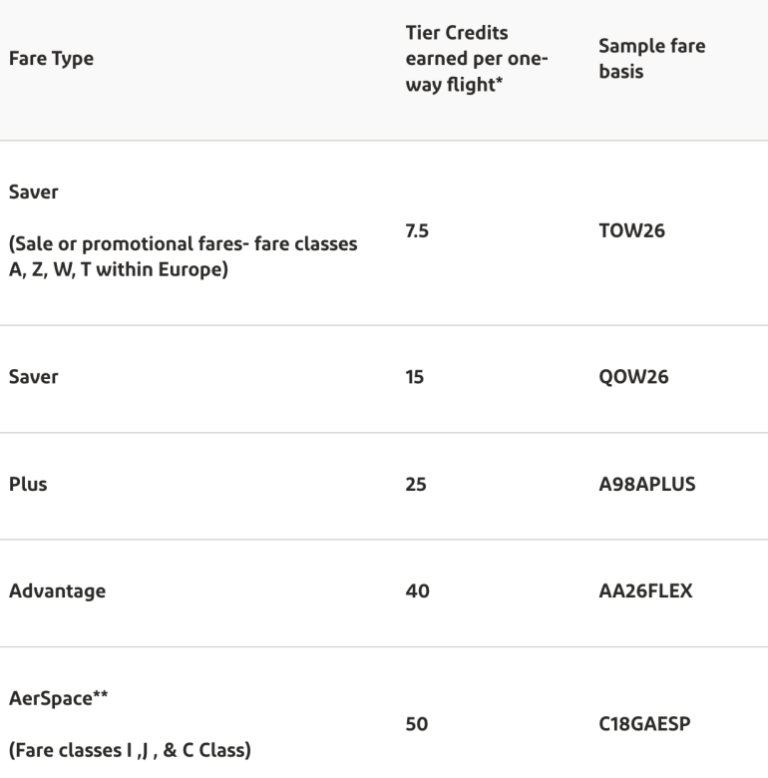This screenshot has height=778, width=768.
Task: Select the 25 tier credits value
Action: pos(418,486)
